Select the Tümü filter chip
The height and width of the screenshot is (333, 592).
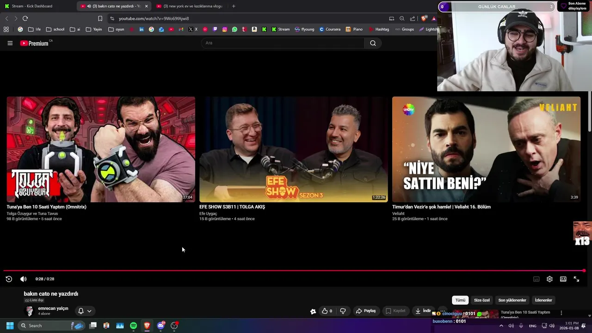click(x=460, y=300)
